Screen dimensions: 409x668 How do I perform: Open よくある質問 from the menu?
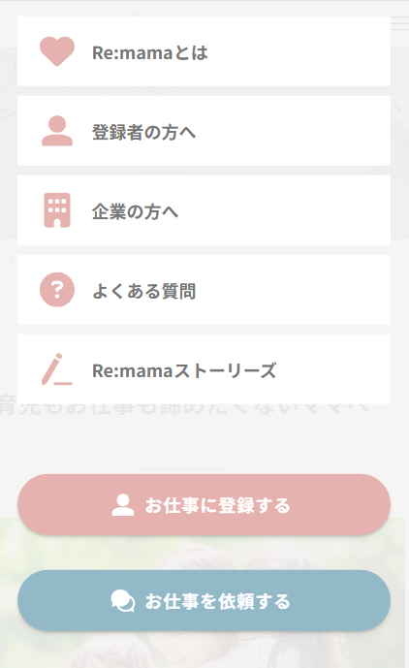coord(204,290)
